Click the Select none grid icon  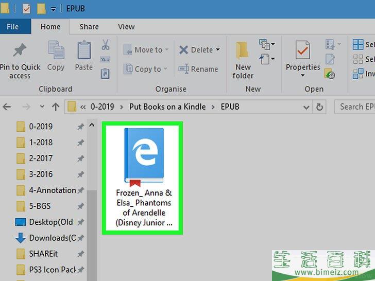(358, 59)
